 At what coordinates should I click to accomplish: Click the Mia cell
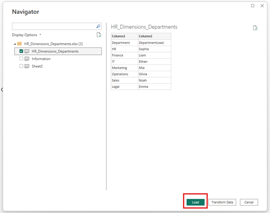pyautogui.click(x=154, y=68)
